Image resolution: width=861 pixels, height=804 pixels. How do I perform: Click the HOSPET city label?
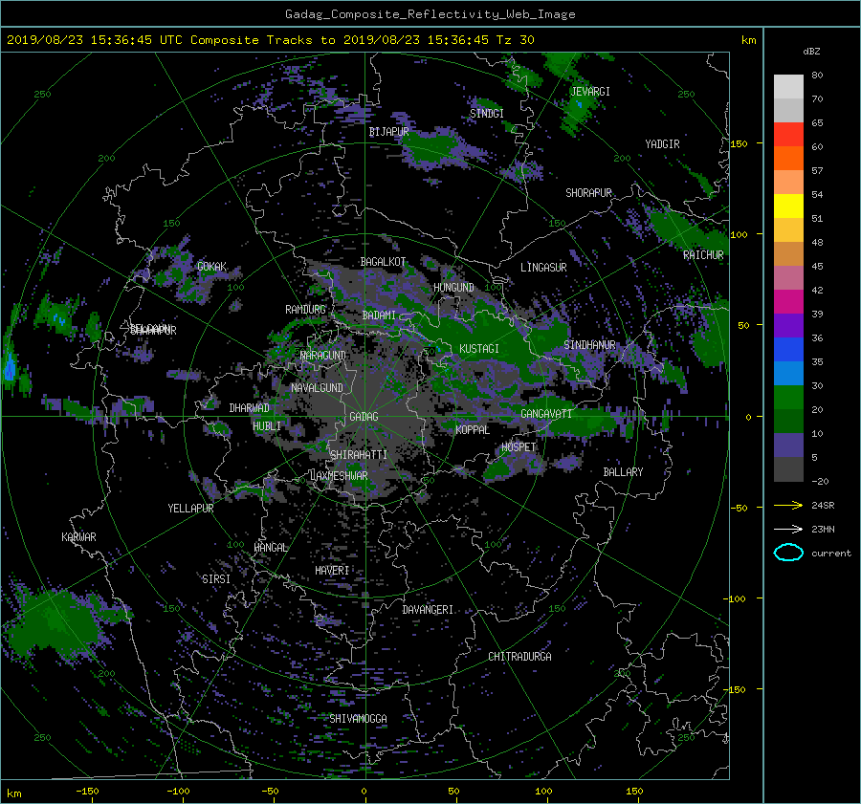(519, 447)
